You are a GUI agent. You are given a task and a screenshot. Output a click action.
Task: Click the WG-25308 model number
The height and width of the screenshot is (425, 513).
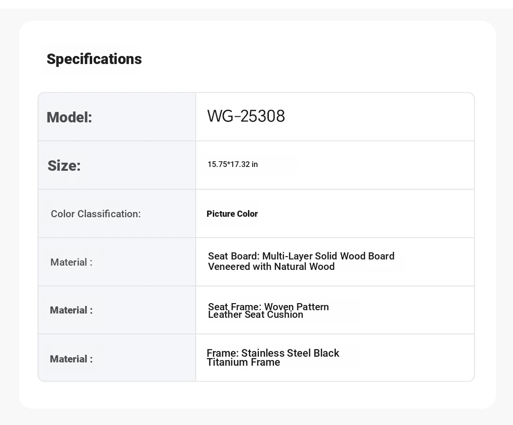[246, 116]
